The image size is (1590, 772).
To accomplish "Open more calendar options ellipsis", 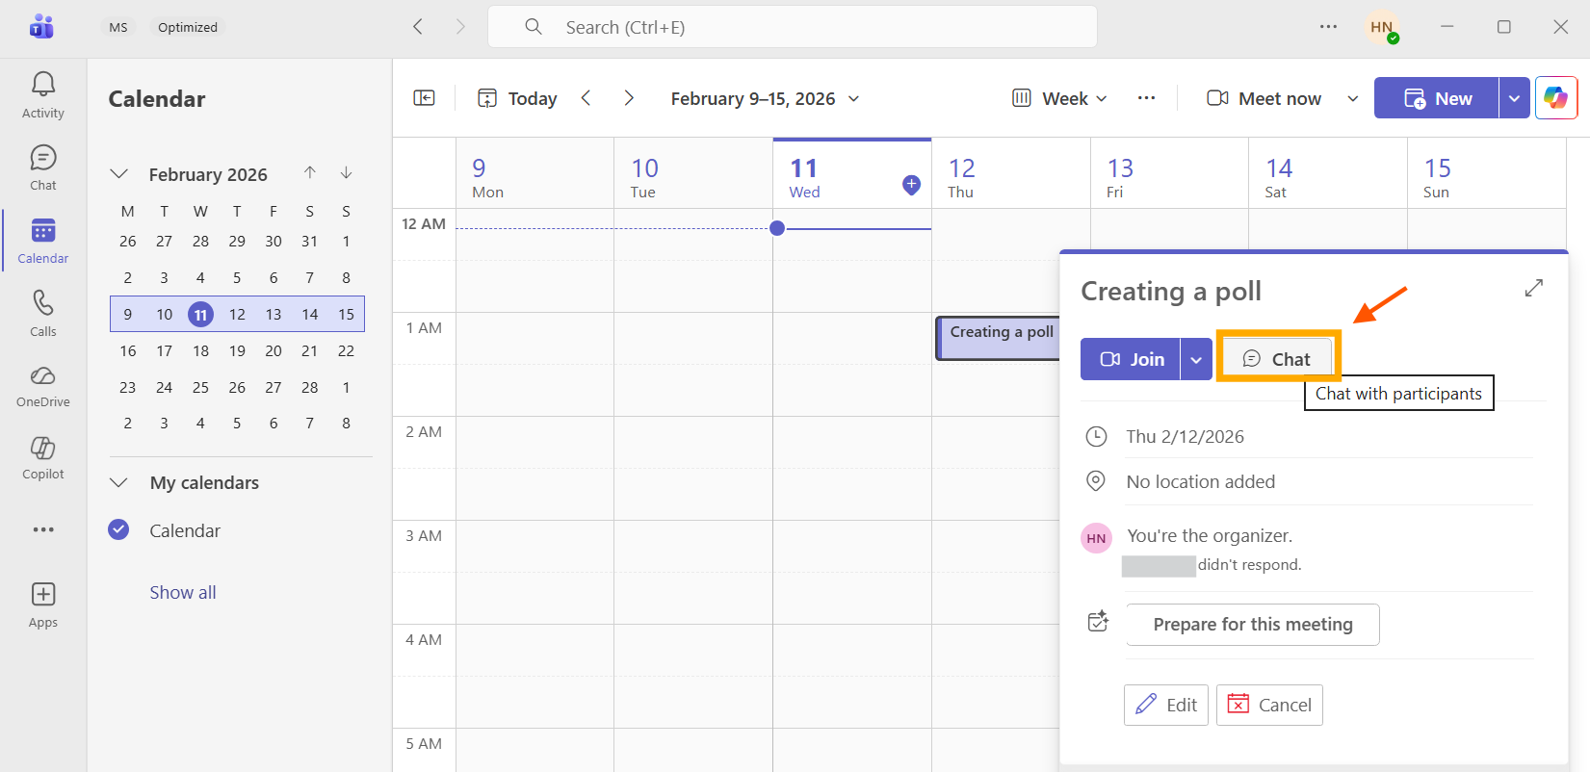I will pyautogui.click(x=1146, y=98).
